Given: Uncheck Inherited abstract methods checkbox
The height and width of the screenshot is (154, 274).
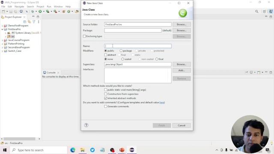Looking at the screenshot, I should point(106,98).
